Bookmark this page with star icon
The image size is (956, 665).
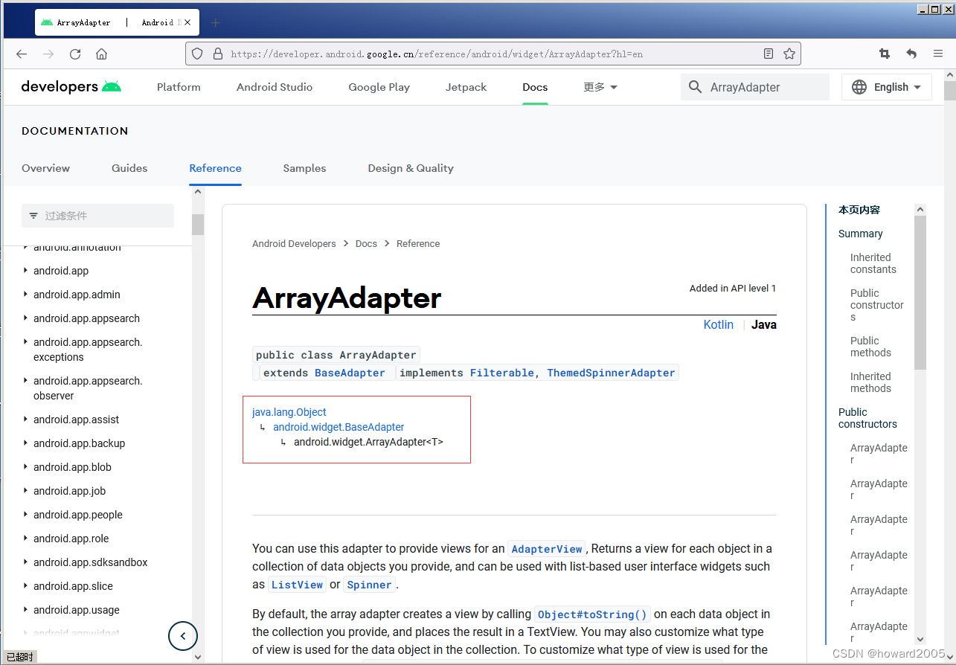pyautogui.click(x=789, y=54)
